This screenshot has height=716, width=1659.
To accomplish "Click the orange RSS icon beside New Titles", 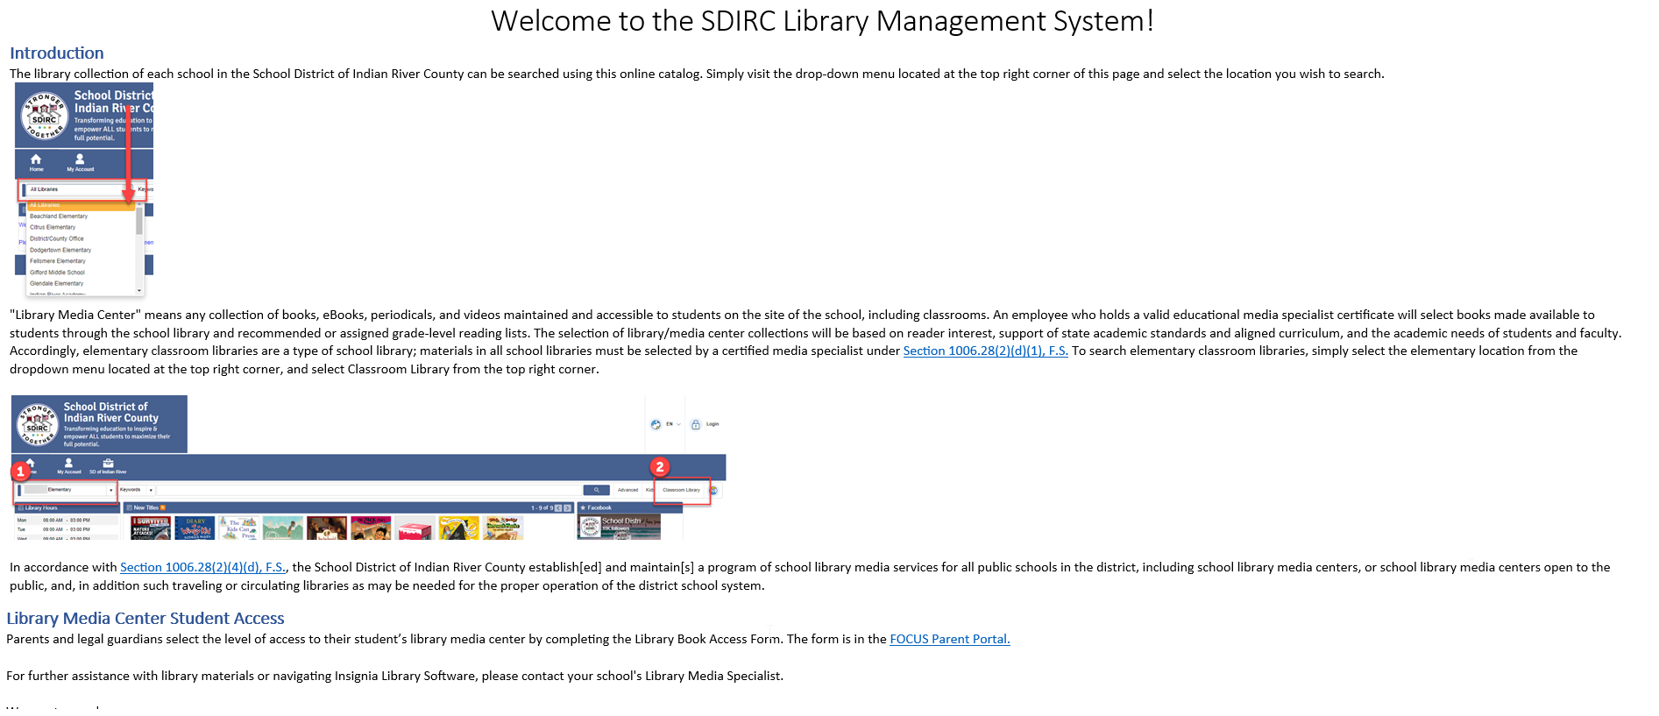I will (x=163, y=507).
